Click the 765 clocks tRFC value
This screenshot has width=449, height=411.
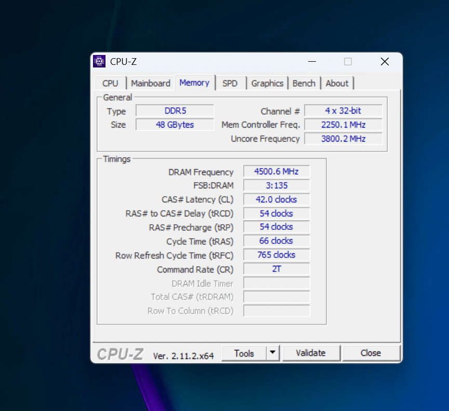coord(276,255)
